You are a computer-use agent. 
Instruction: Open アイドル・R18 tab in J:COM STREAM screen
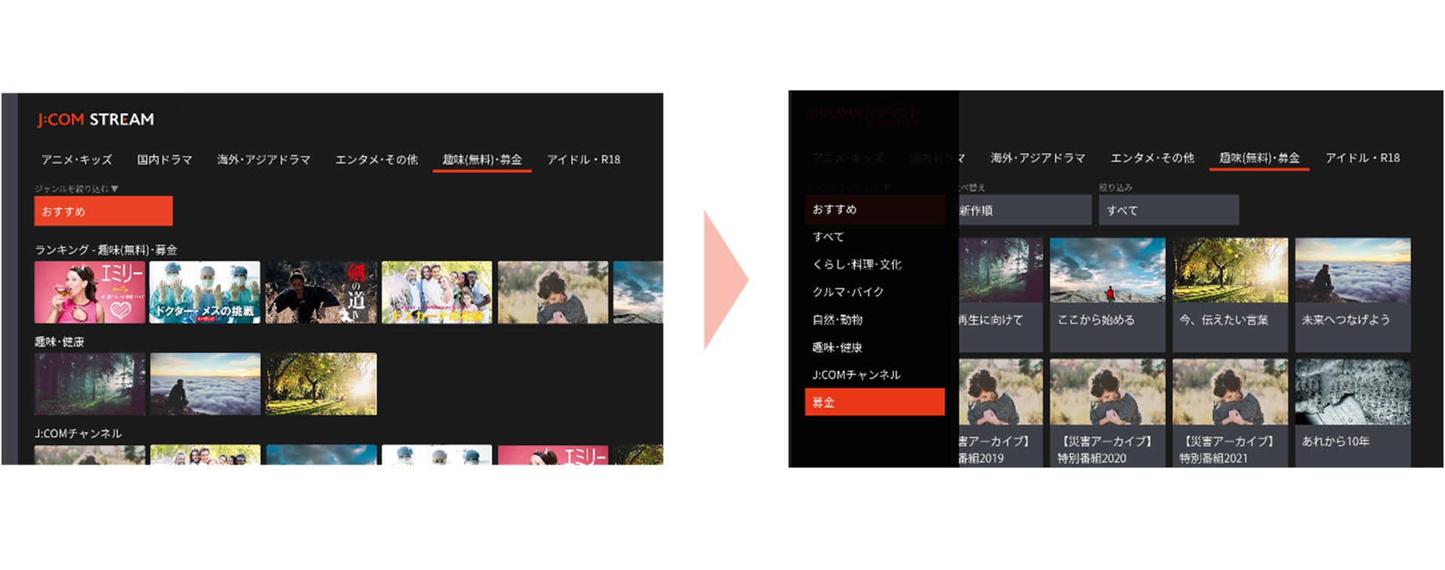pyautogui.click(x=584, y=160)
